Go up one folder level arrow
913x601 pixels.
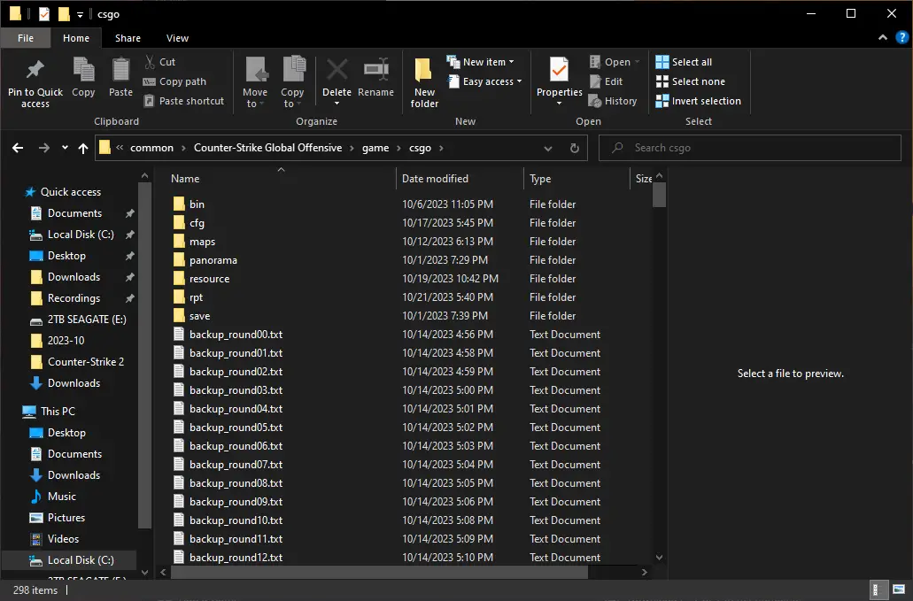[x=83, y=148]
